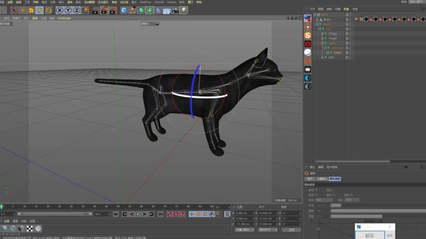Open second dropdown in rotate attributes

(x=352, y=200)
